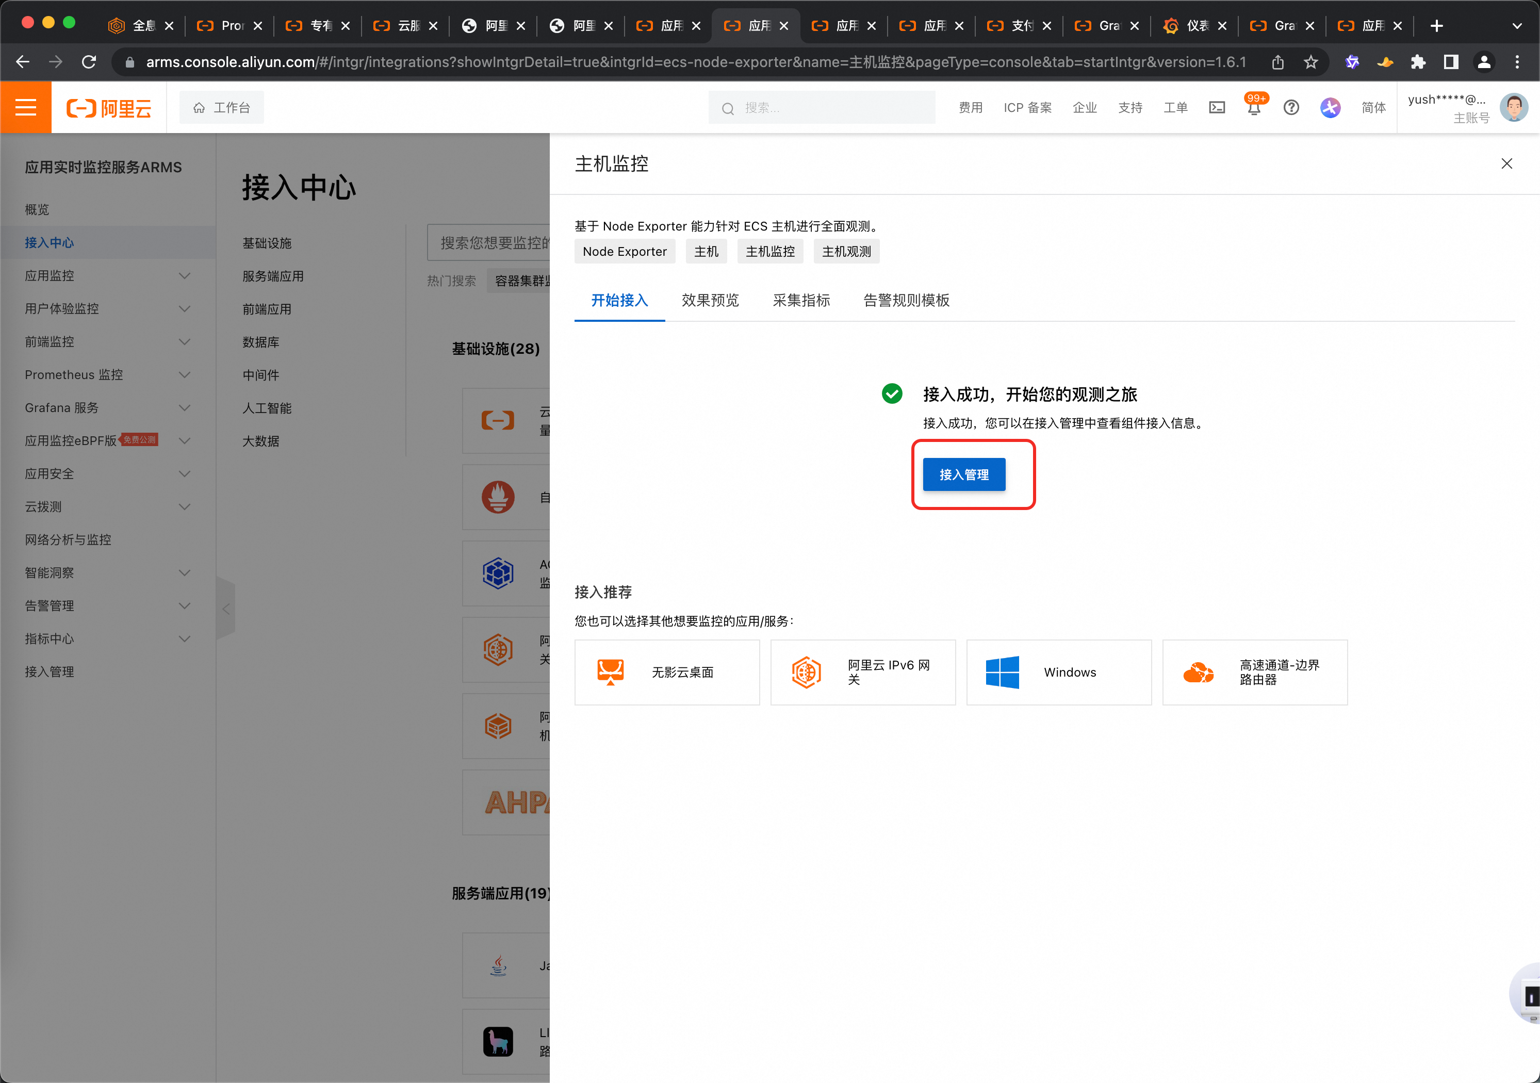Bookmark page with star icon
1540x1083 pixels.
1310,62
